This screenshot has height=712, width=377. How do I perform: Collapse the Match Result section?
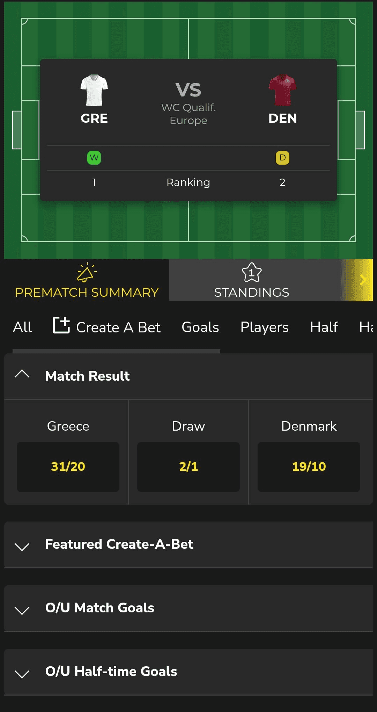pyautogui.click(x=22, y=374)
